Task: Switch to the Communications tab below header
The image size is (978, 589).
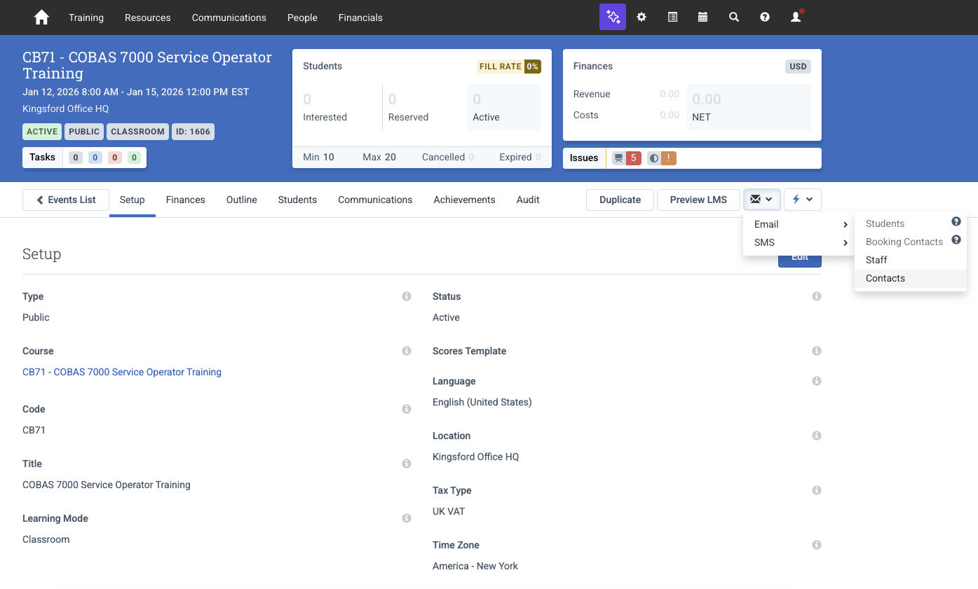Action: point(375,200)
